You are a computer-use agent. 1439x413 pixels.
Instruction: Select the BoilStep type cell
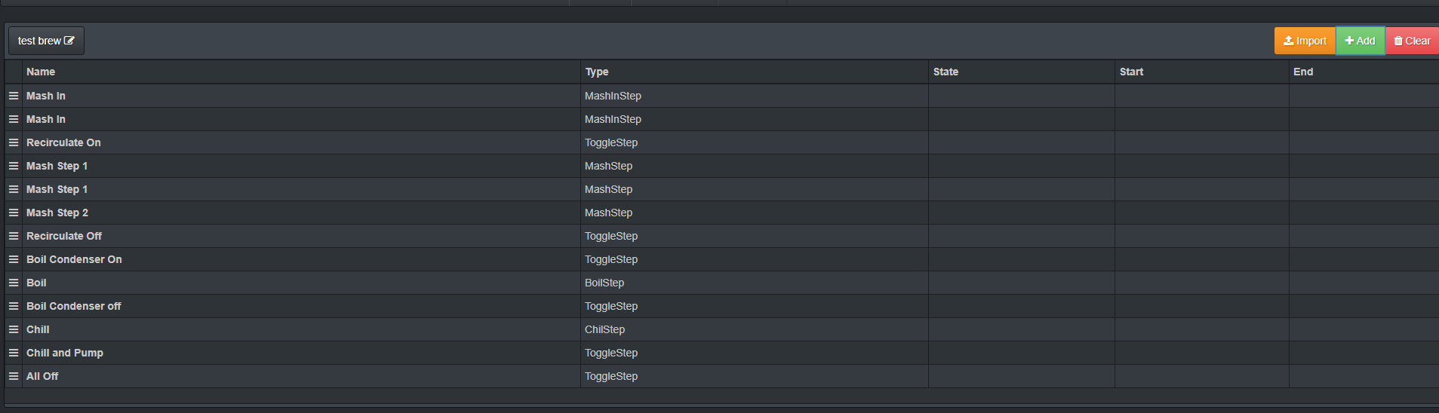604,283
